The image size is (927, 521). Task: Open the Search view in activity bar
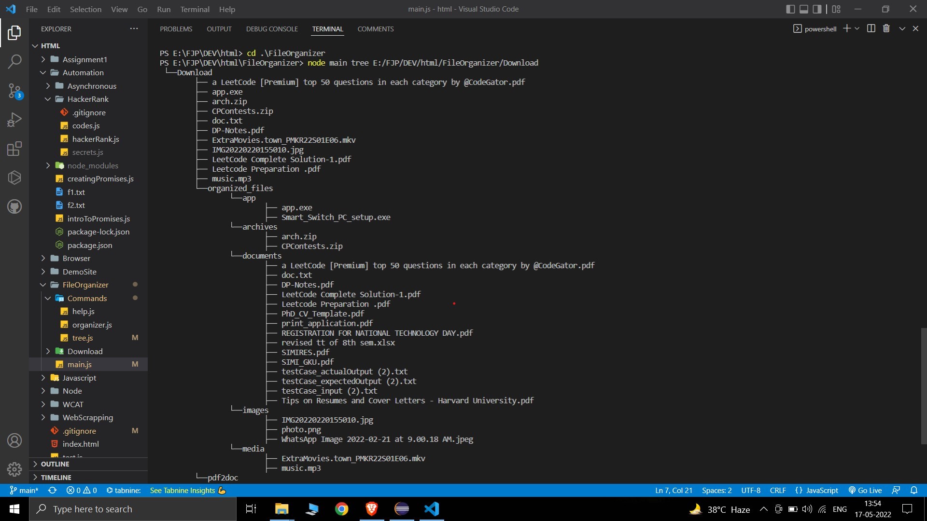(x=14, y=61)
